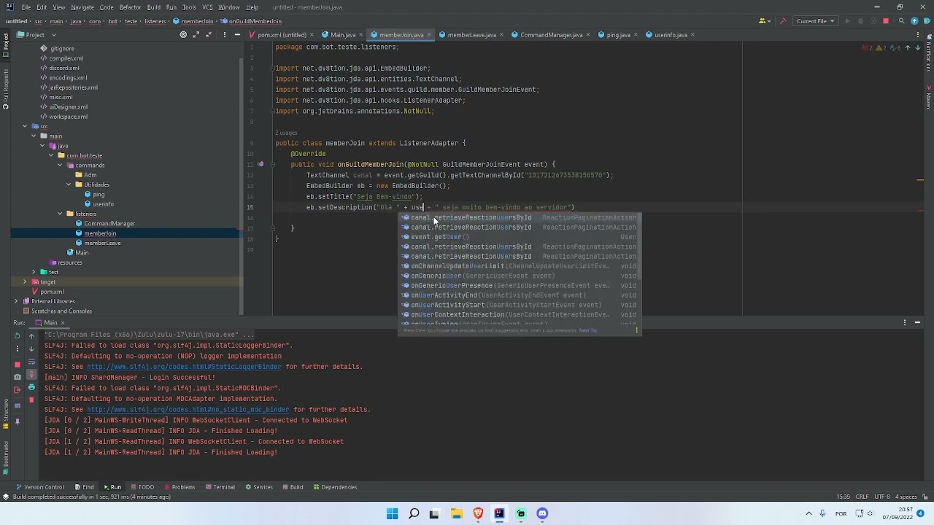Screen dimensions: 934x525
Task: Open IntelliJ IDEA taskbar icon
Action: click(x=499, y=513)
